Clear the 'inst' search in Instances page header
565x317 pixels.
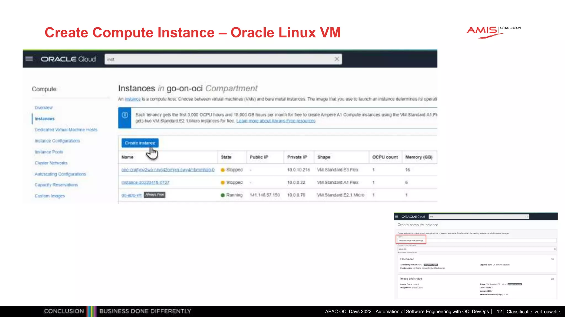point(337,59)
